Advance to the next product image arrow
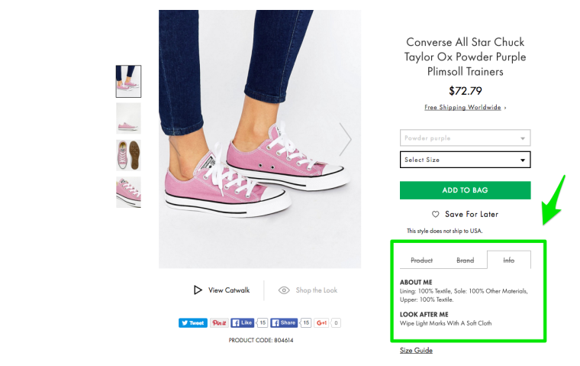The image size is (580, 366). pyautogui.click(x=345, y=139)
